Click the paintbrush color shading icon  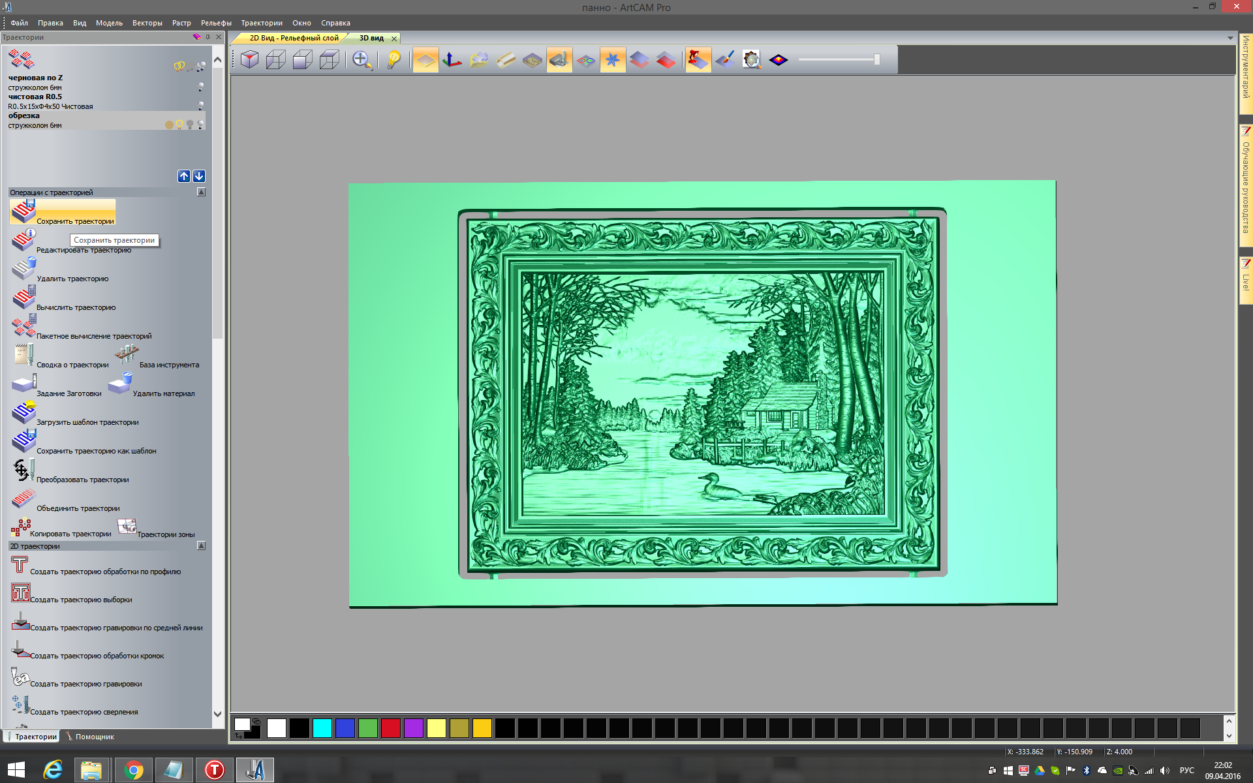click(x=724, y=60)
